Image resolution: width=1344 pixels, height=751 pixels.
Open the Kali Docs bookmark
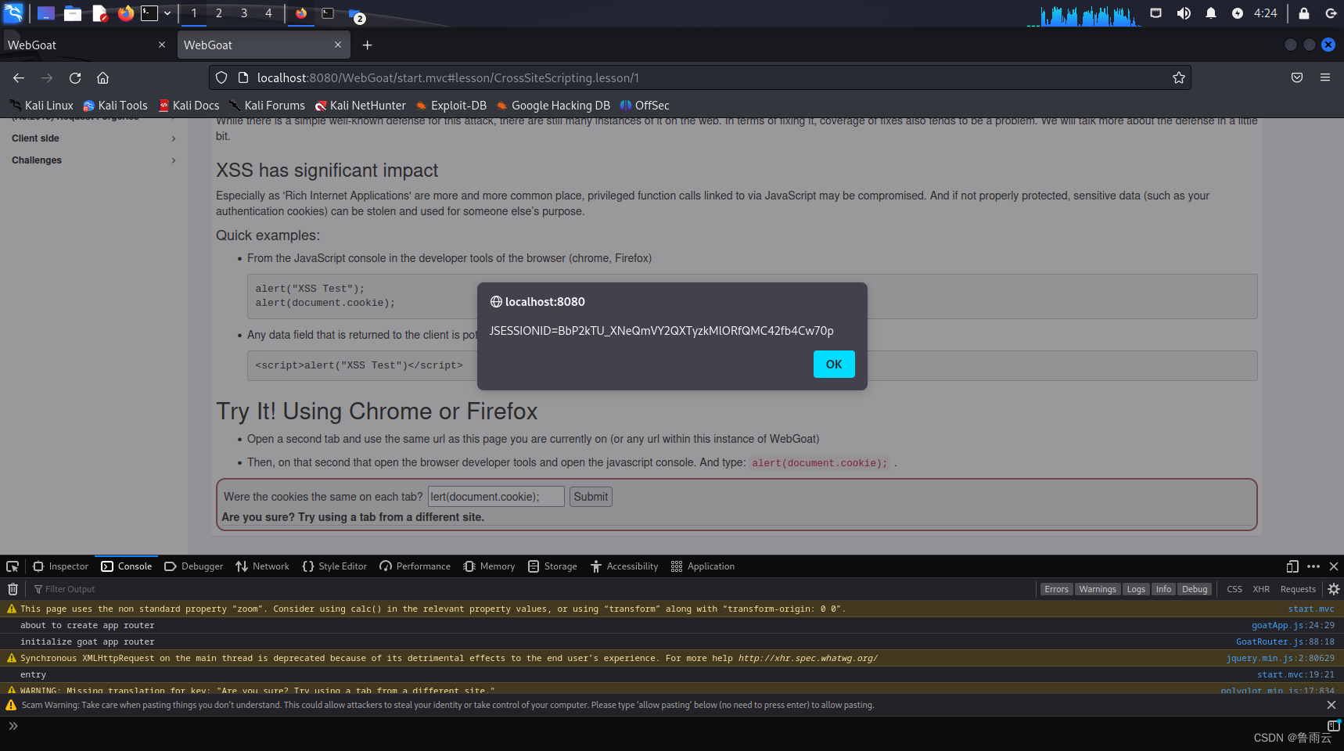189,106
